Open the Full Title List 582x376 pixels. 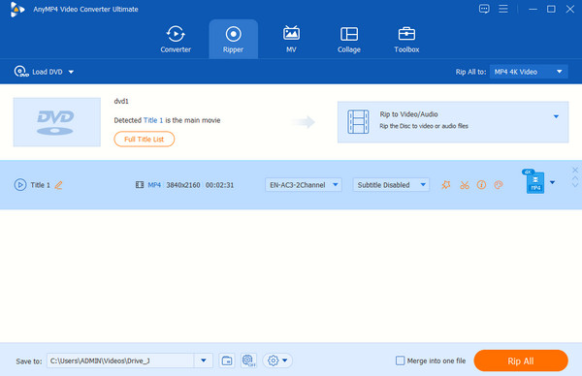click(144, 139)
